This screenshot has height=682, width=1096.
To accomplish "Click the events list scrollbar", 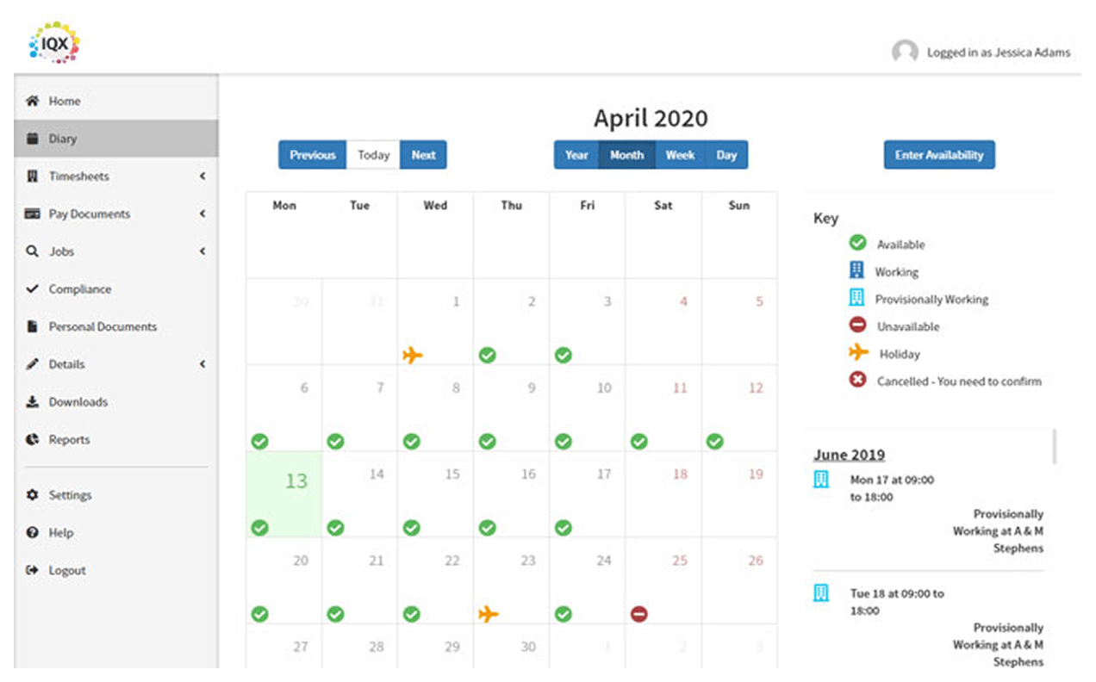I will click(x=1054, y=446).
